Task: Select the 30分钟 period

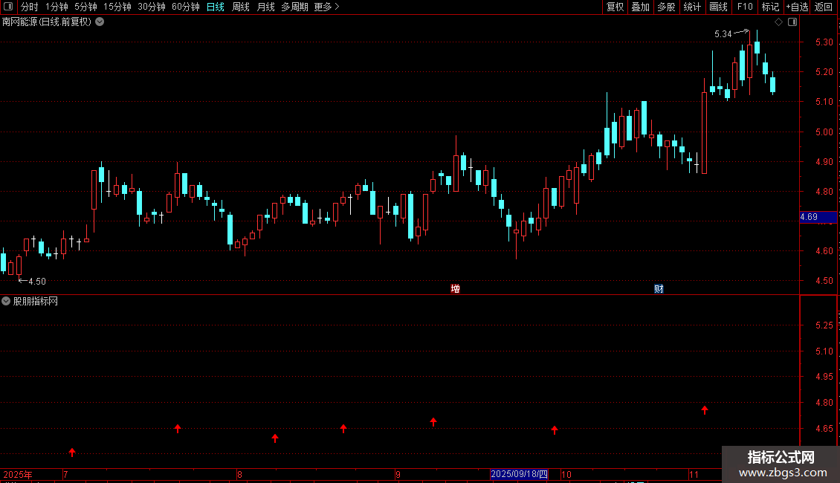Action: pyautogui.click(x=152, y=7)
